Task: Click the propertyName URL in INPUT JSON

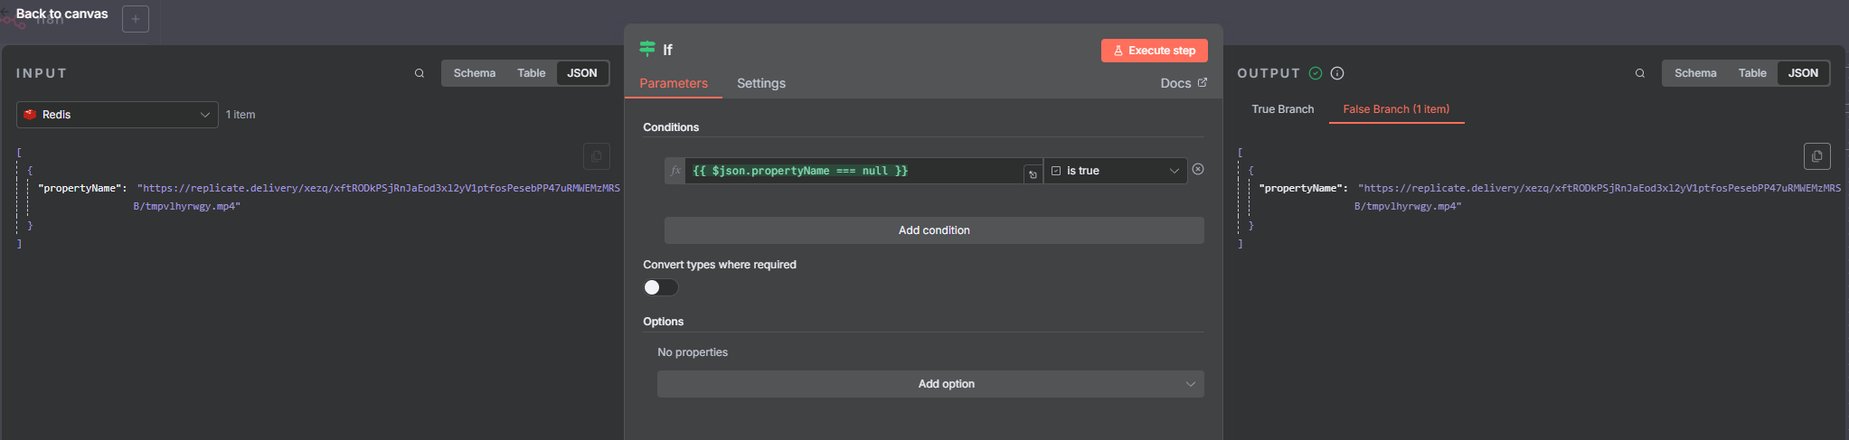Action: pyautogui.click(x=378, y=197)
